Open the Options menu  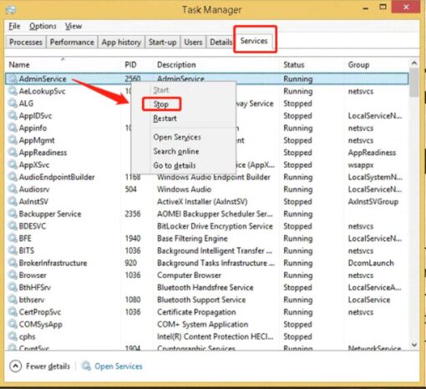click(43, 26)
